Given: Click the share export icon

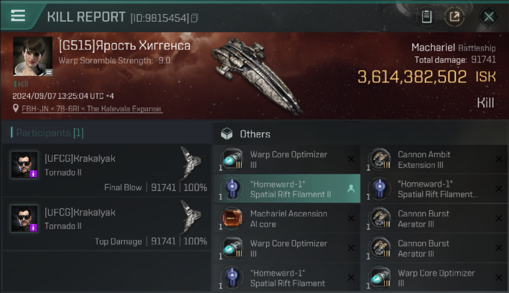Looking at the screenshot, I should pos(455,17).
